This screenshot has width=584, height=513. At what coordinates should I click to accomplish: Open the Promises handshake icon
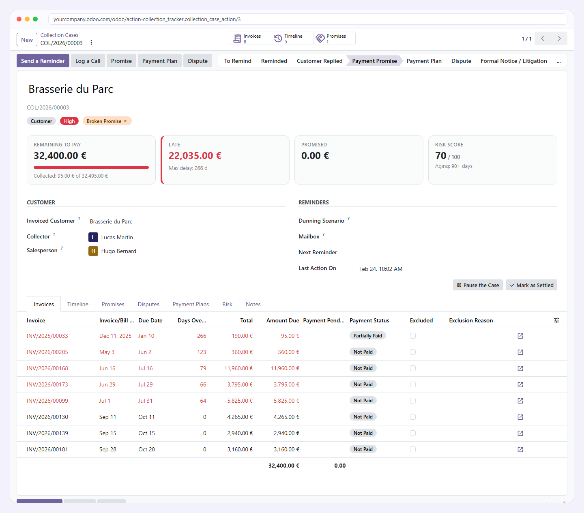coord(320,39)
